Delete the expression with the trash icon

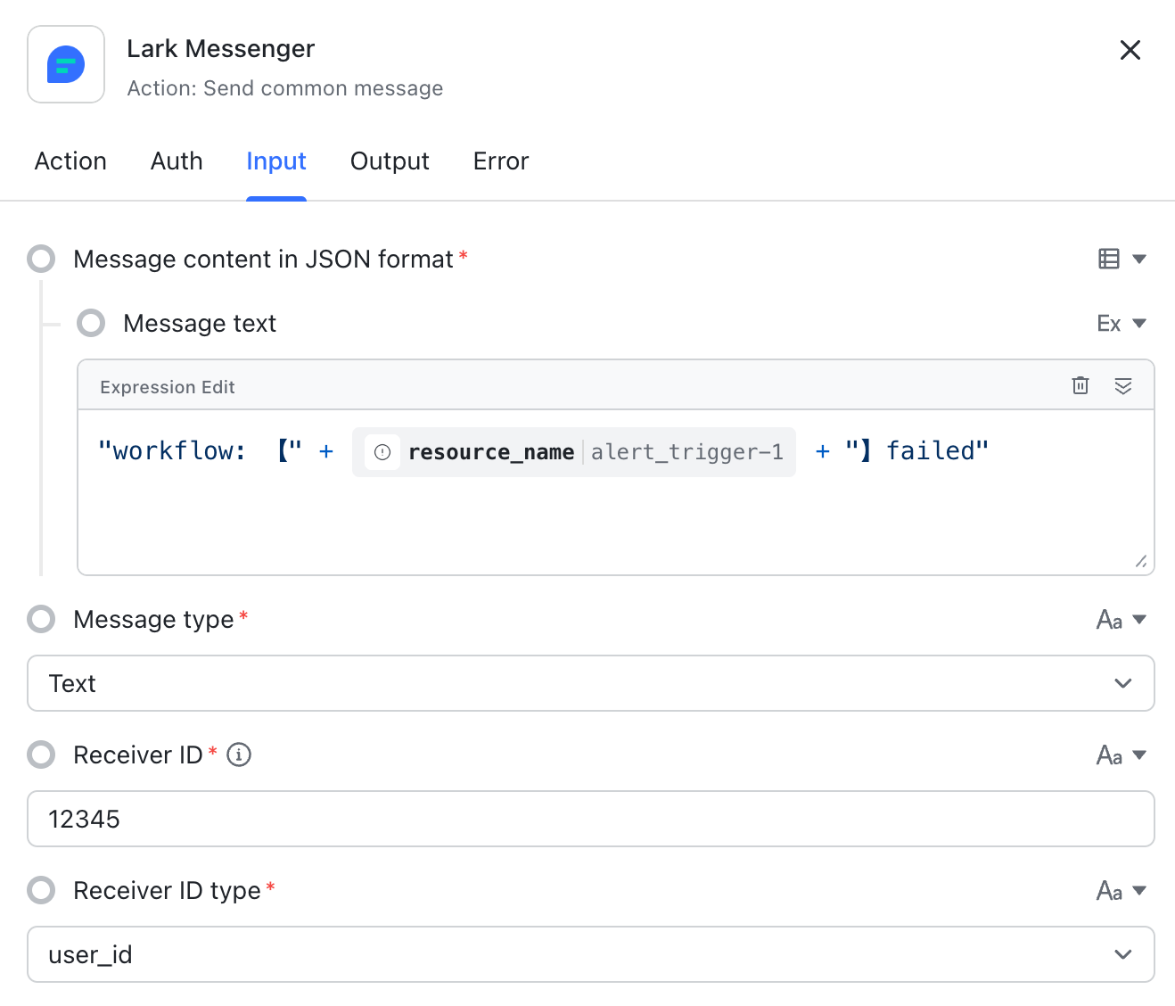(x=1080, y=385)
